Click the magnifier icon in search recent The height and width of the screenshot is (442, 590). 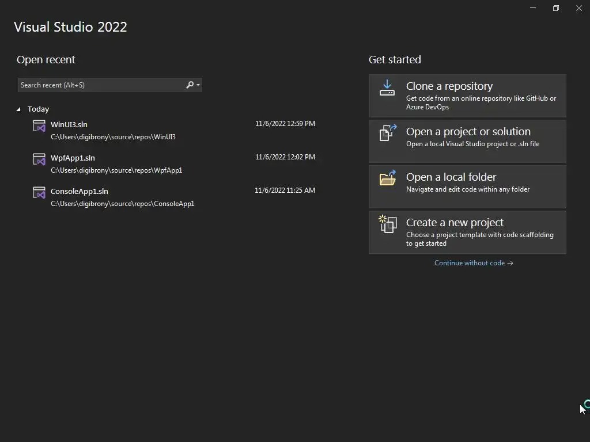pos(190,85)
